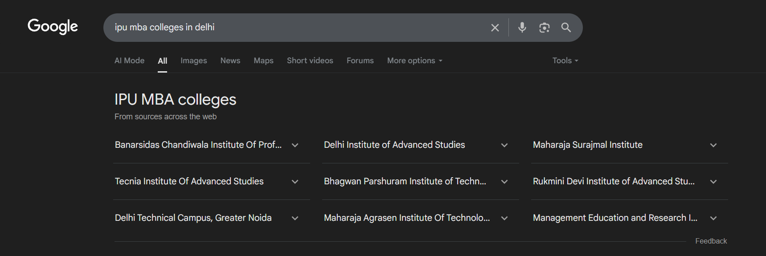The height and width of the screenshot is (256, 766).
Task: Clear the search query with X icon
Action: pos(495,28)
